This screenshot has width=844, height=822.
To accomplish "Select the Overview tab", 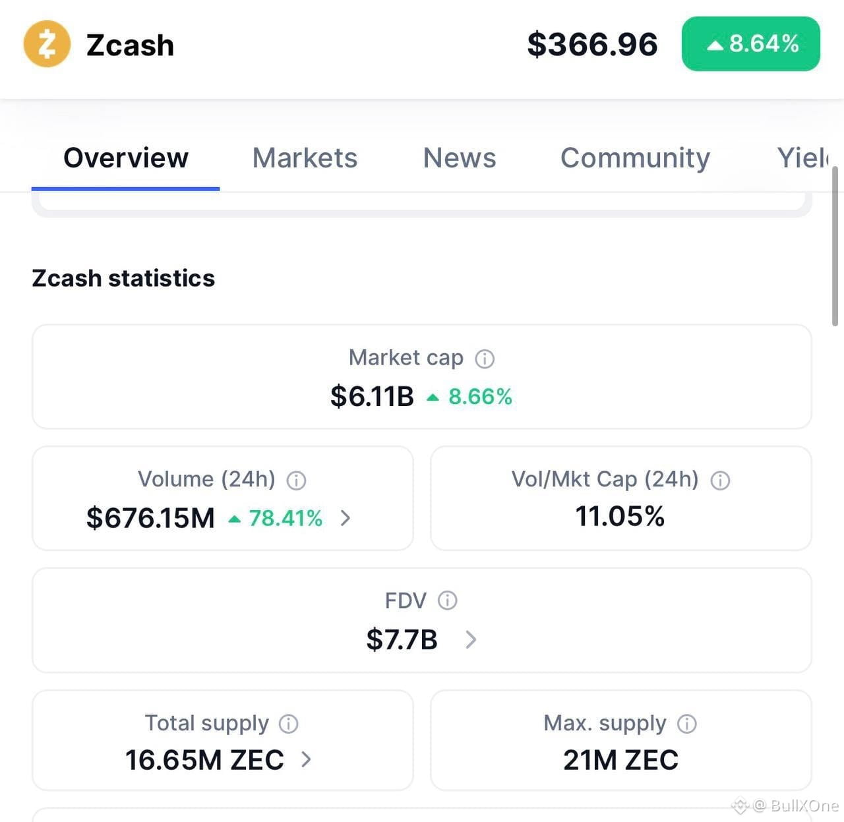I will click(126, 158).
